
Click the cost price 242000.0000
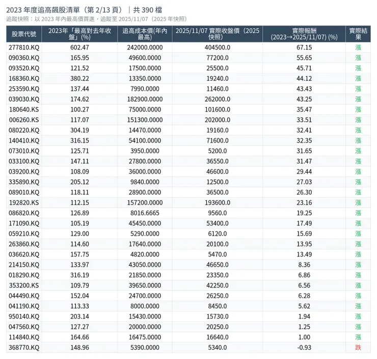[x=145, y=47]
